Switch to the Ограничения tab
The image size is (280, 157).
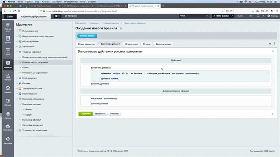point(131,44)
